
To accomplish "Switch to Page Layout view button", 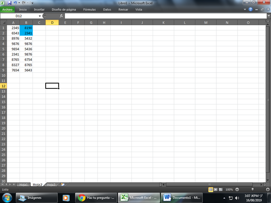I will (x=216, y=189).
